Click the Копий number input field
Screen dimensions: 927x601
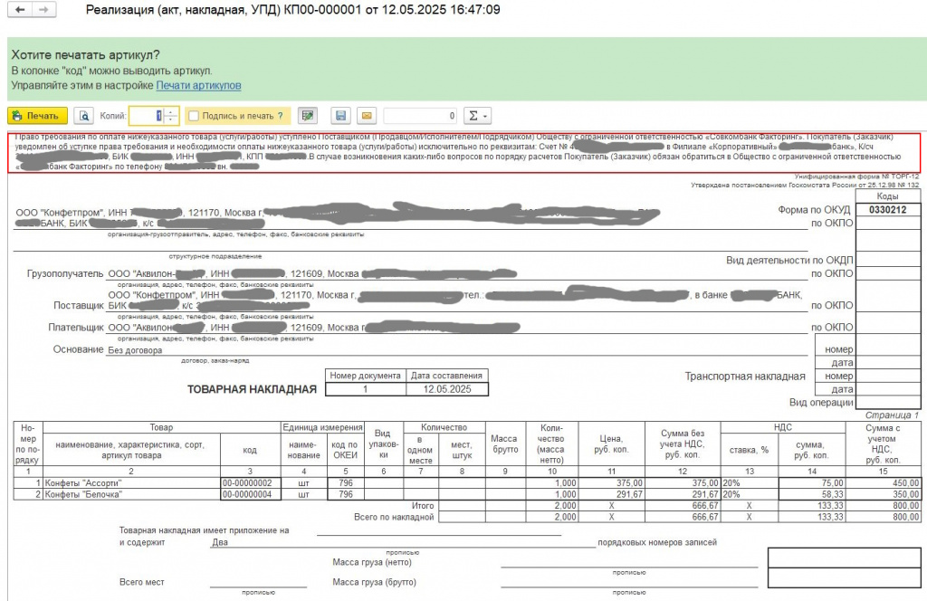click(x=146, y=116)
